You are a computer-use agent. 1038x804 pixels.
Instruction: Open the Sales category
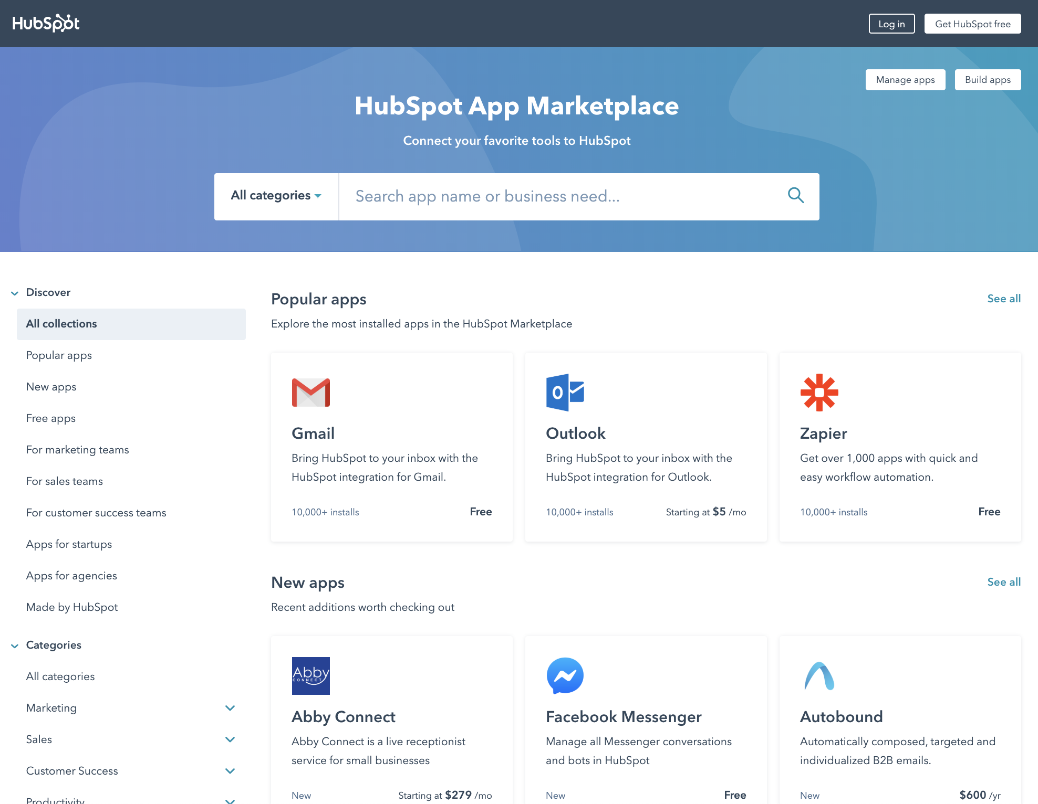tap(39, 739)
